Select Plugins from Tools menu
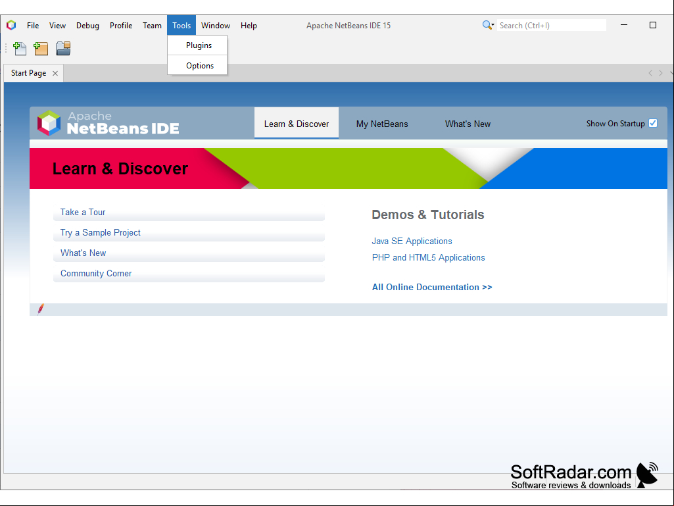674x506 pixels. (x=197, y=45)
